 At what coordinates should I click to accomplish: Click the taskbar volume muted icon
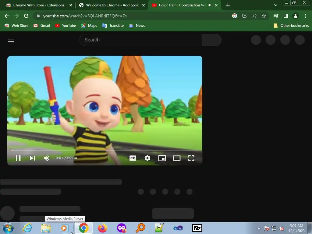[x=281, y=228]
